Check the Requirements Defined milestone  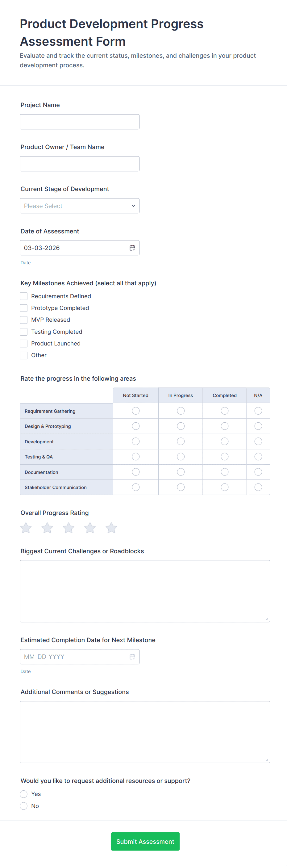(23, 296)
